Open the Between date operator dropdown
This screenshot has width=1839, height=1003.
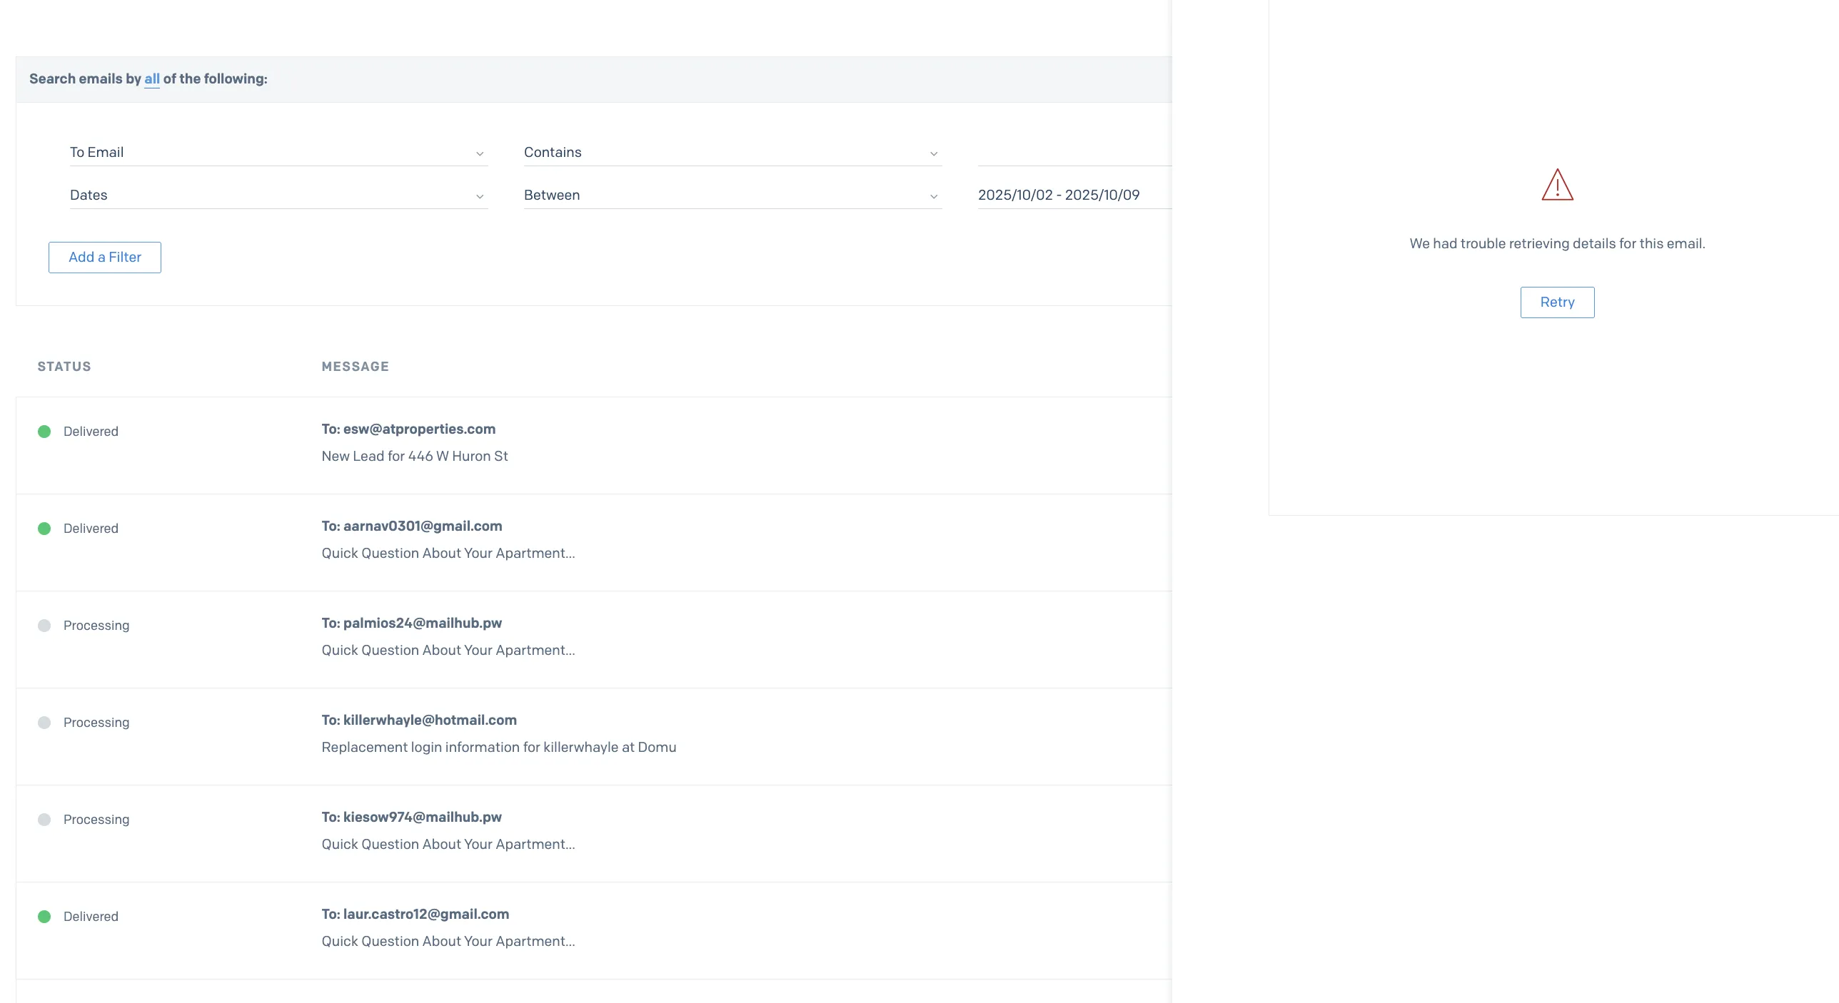coord(732,195)
